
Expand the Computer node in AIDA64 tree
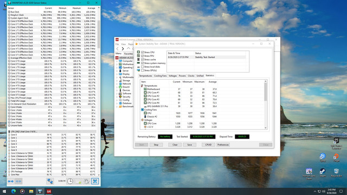(x=117, y=61)
